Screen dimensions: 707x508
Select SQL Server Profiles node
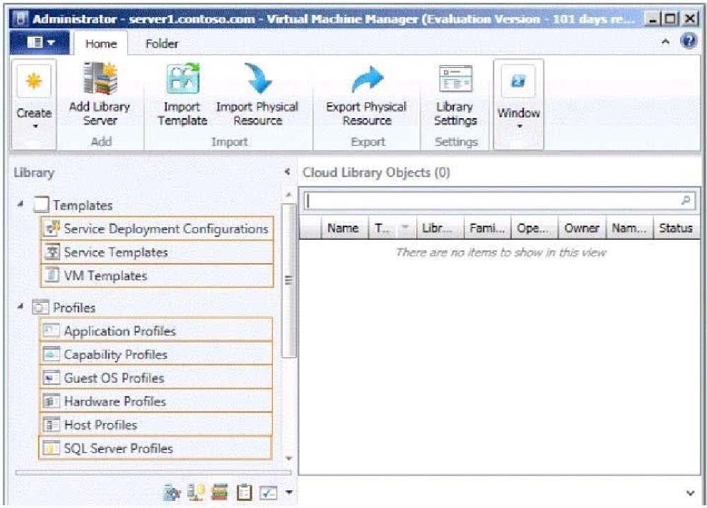click(156, 448)
